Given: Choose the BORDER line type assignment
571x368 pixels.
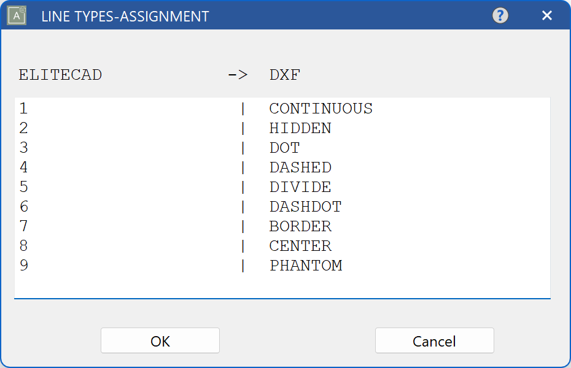Looking at the screenshot, I should [300, 226].
